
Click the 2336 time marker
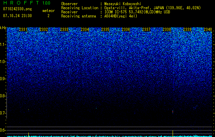click(x=126, y=29)
